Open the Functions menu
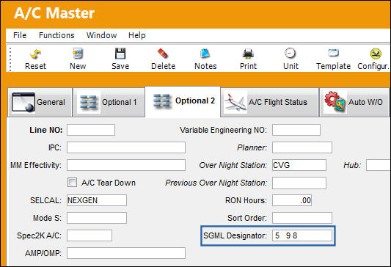The width and height of the screenshot is (391, 267). pos(56,35)
